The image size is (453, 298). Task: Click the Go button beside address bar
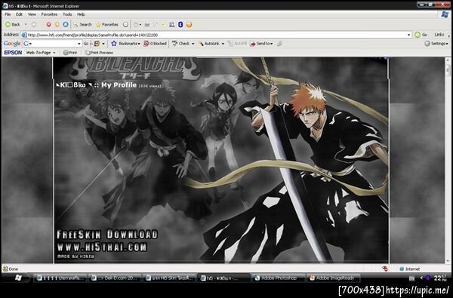pos(421,35)
